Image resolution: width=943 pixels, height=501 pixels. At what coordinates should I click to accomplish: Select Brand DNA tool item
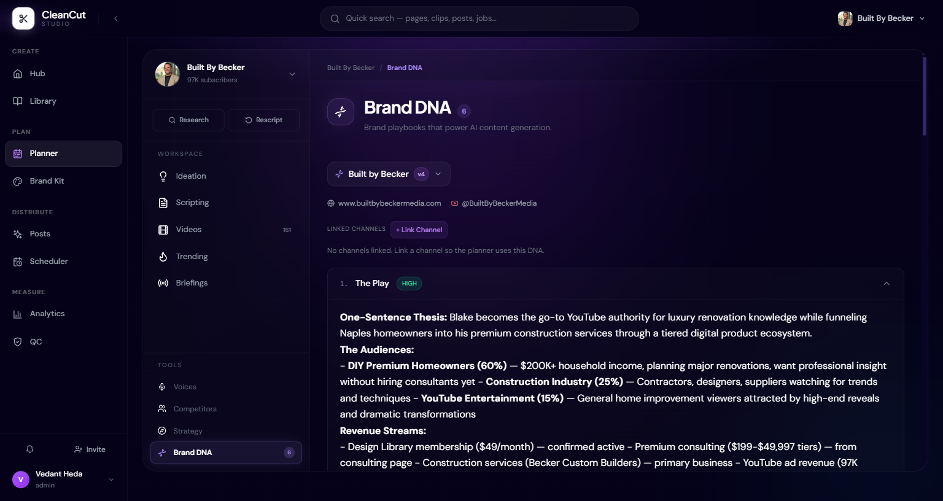click(226, 452)
